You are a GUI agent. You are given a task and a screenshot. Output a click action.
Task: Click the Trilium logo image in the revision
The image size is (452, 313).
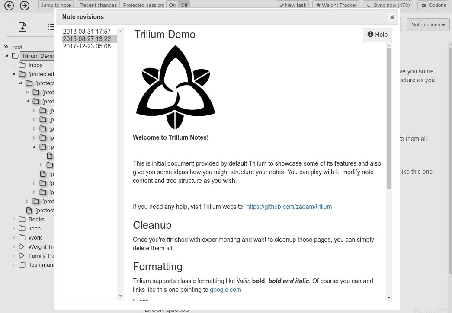[175, 88]
